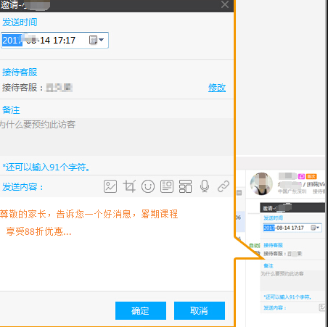The height and width of the screenshot is (327, 328).
Task: Open the small calendar dropdown in preview dialog
Action: tap(315, 228)
